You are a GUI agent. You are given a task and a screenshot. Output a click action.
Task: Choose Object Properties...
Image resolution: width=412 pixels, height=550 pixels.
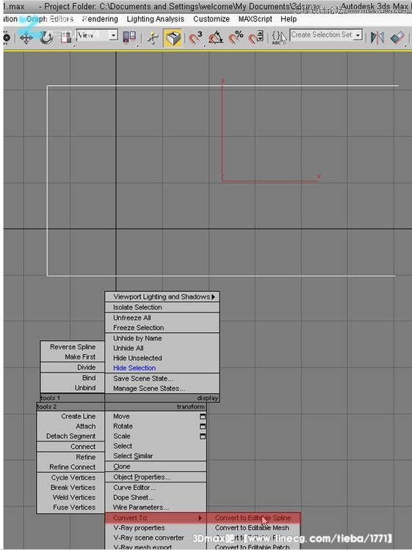pyautogui.click(x=156, y=477)
